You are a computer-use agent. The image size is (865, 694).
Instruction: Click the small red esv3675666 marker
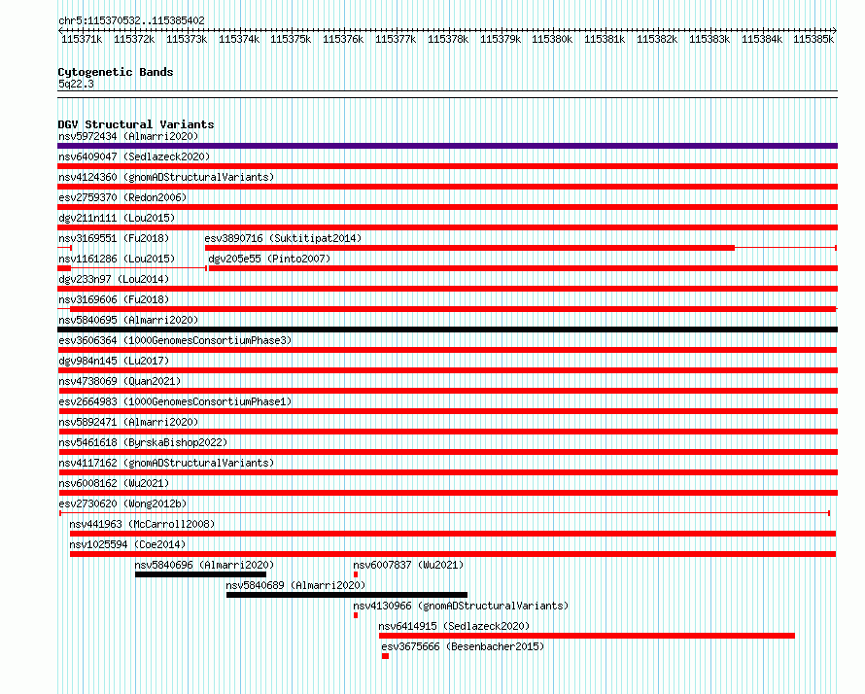(385, 656)
